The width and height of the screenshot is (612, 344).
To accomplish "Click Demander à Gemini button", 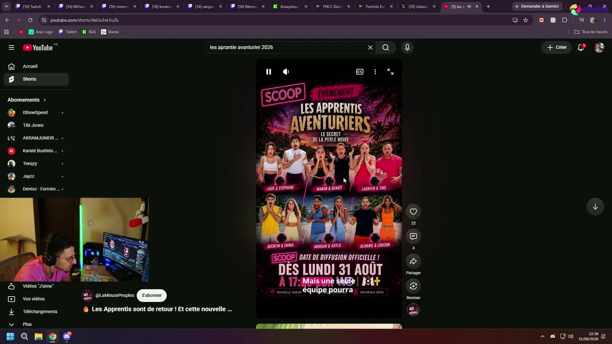I will click(536, 7).
